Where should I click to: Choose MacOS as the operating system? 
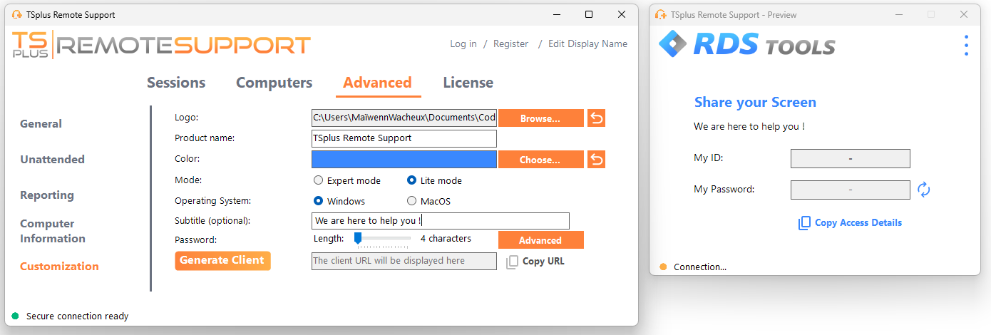[x=412, y=202]
